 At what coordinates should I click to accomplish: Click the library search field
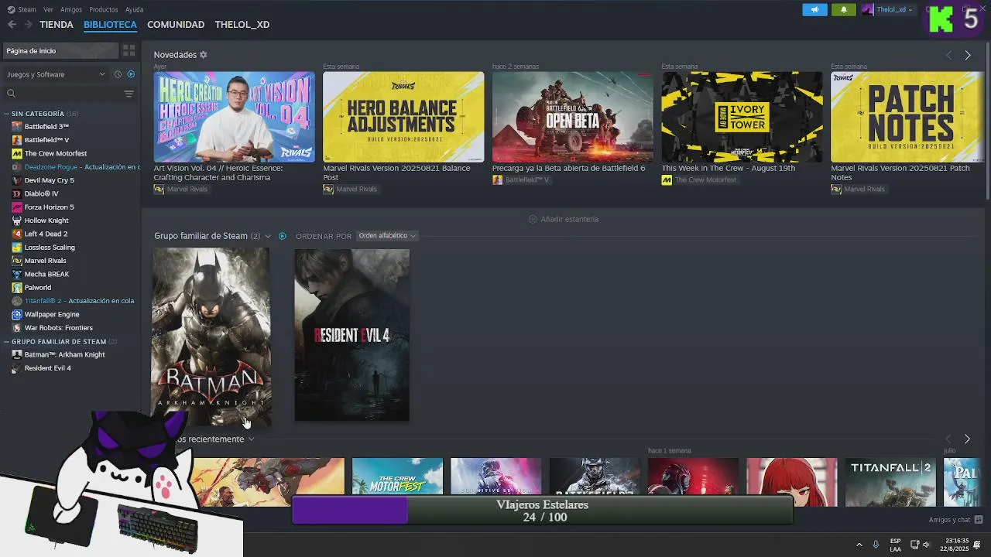tap(62, 94)
